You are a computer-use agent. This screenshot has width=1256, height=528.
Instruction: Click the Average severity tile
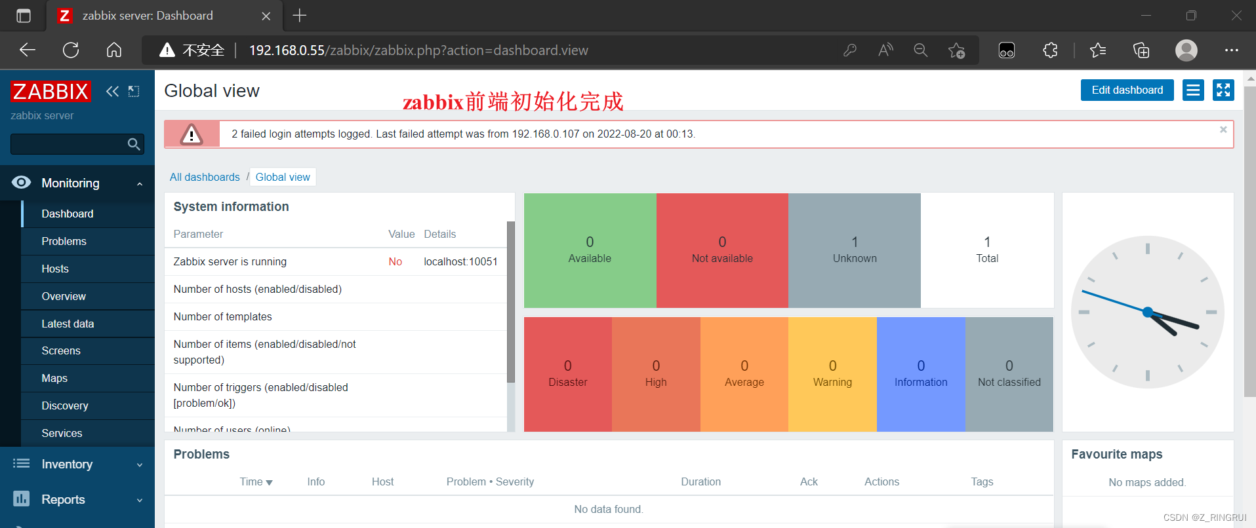coord(744,374)
